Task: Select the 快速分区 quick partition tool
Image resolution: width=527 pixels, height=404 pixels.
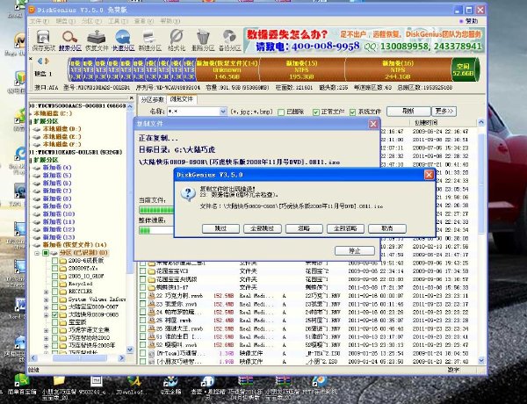Action: [123, 40]
